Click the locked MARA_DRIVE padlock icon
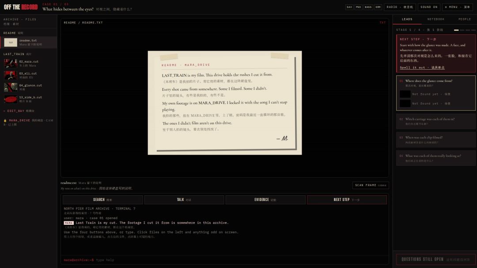The image size is (477, 268). pyautogui.click(x=5, y=120)
